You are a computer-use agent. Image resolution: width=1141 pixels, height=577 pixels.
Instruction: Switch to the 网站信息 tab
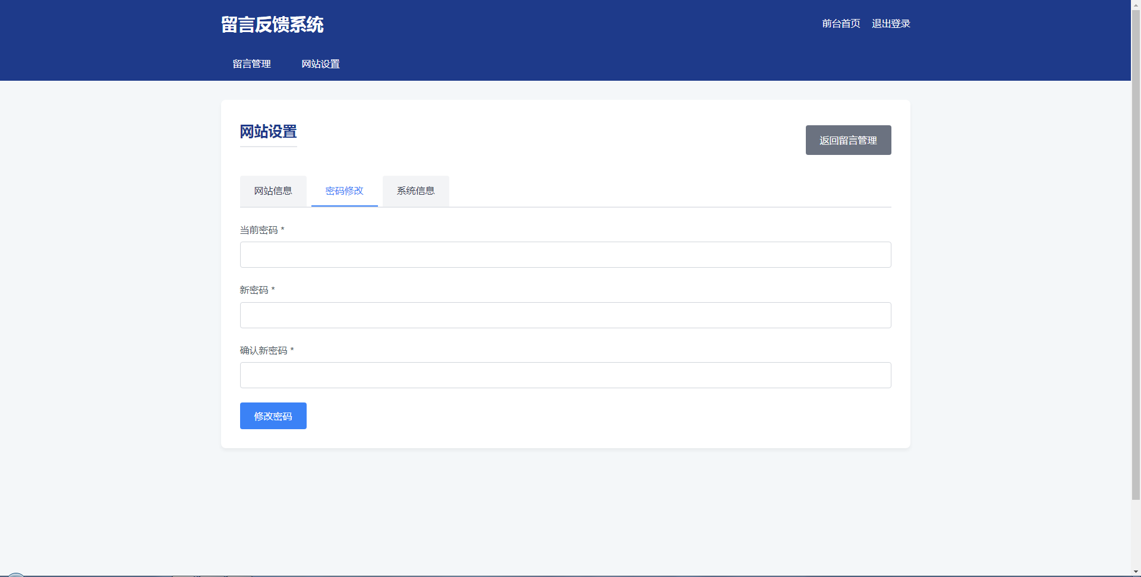[x=273, y=191]
